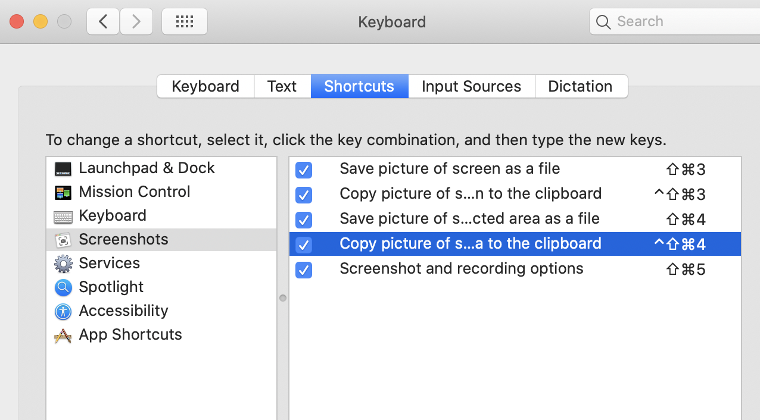Click the pane divider handle dot
The image size is (760, 420).
coord(283,298)
